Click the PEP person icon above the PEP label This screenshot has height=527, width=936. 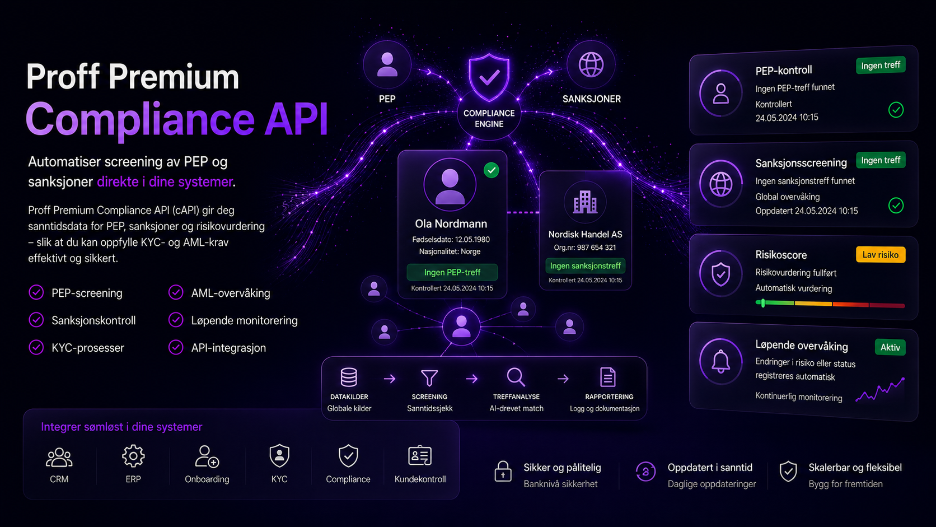pos(387,64)
